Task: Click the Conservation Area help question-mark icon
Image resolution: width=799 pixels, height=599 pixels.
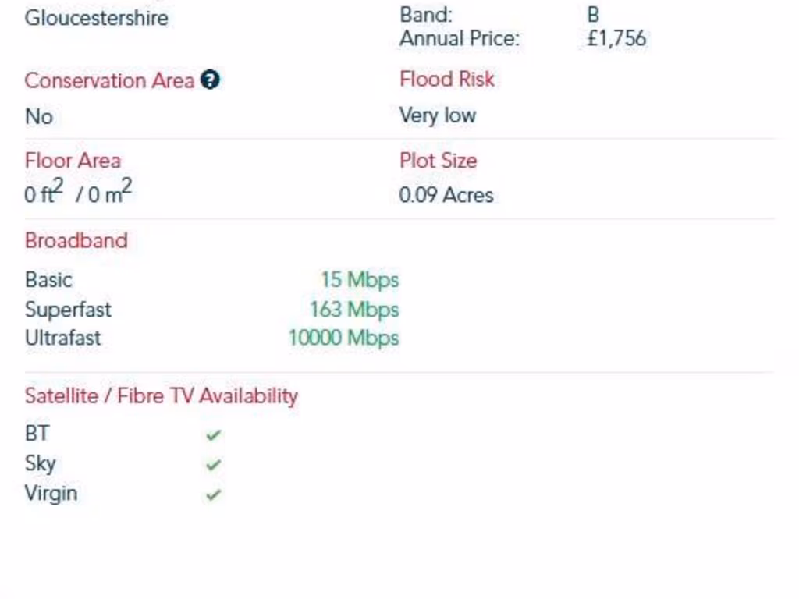Action: click(x=209, y=80)
